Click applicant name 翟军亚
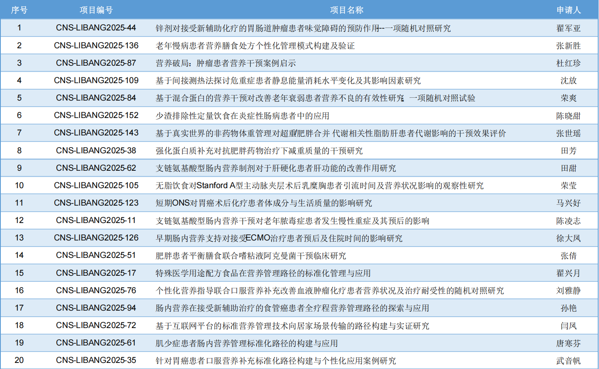 coord(568,28)
